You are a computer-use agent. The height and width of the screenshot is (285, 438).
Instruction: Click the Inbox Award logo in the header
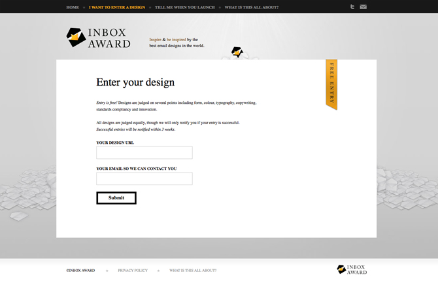[98, 38]
